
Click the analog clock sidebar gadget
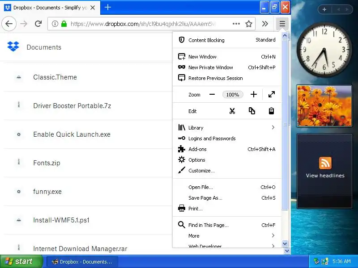[x=324, y=49]
